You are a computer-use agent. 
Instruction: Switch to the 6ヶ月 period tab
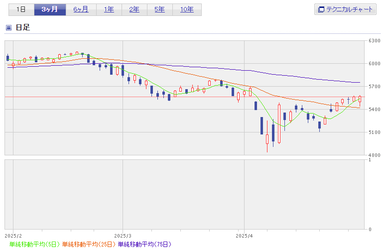point(81,9)
